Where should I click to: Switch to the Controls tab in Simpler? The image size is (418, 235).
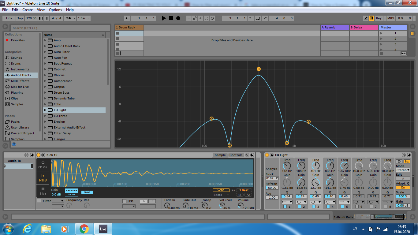[236, 155]
